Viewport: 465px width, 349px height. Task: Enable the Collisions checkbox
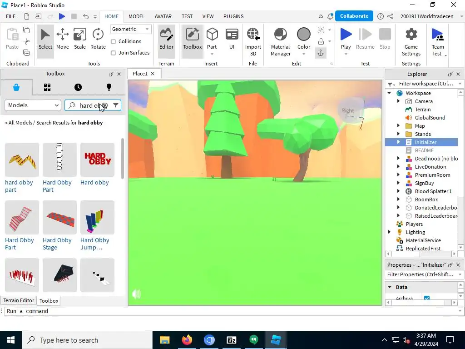(x=113, y=41)
